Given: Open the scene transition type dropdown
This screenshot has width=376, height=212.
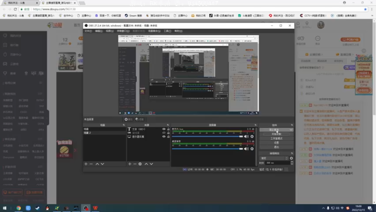Looking at the screenshot, I should point(274,158).
